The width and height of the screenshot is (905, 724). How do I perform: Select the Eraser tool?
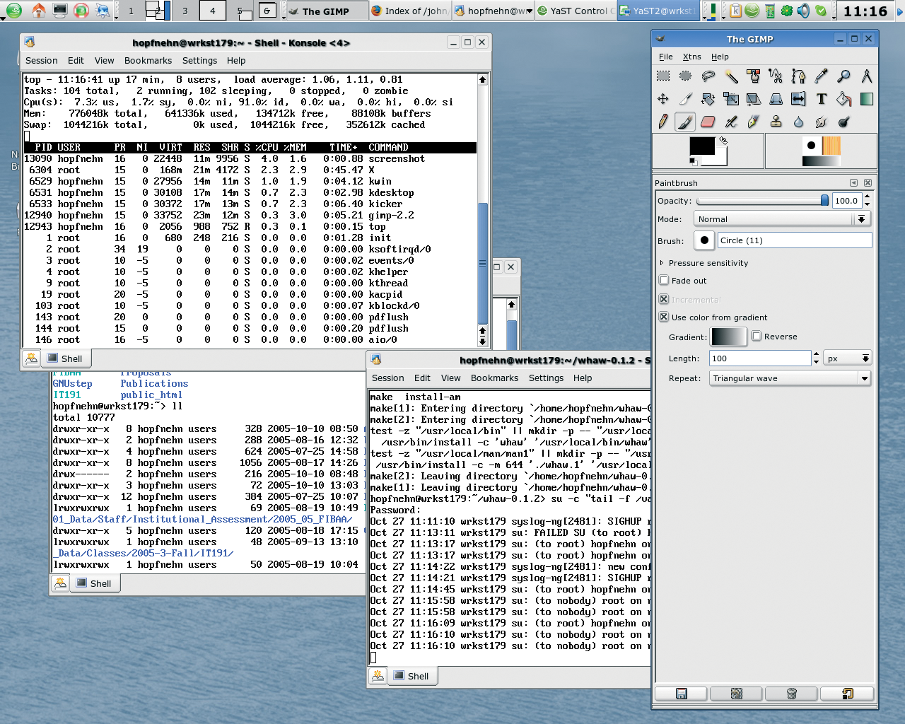[708, 122]
